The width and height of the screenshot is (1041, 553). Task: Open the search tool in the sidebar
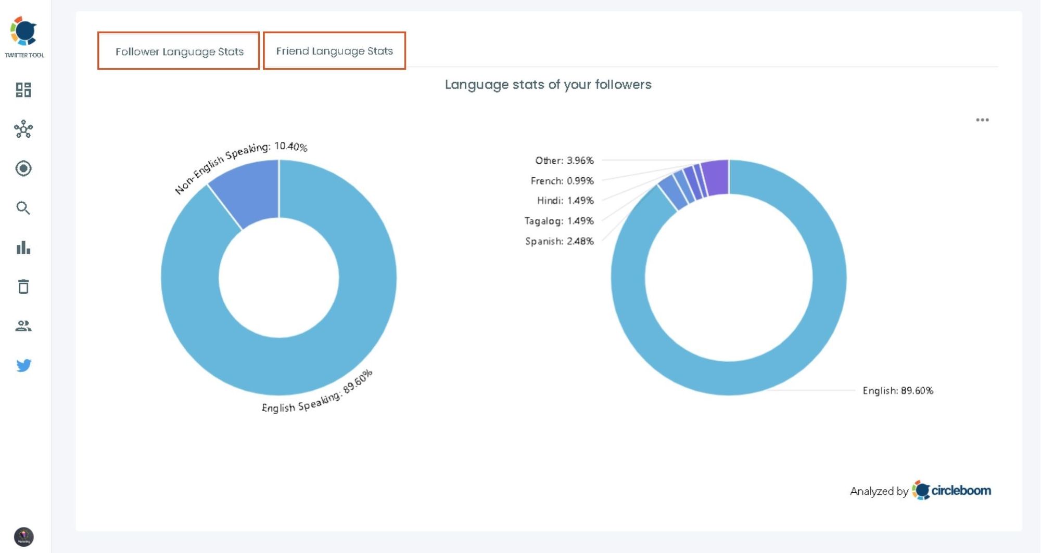[23, 208]
